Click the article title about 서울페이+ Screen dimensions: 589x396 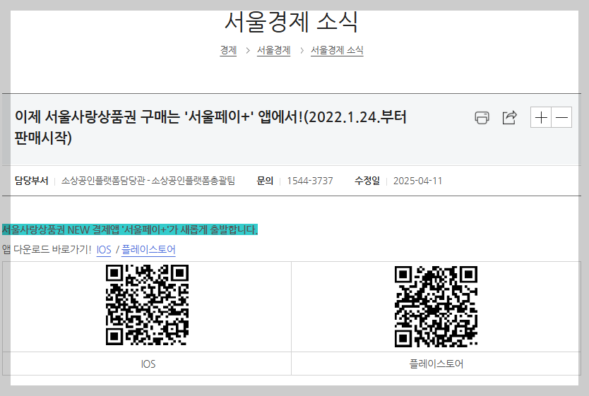coord(210,127)
